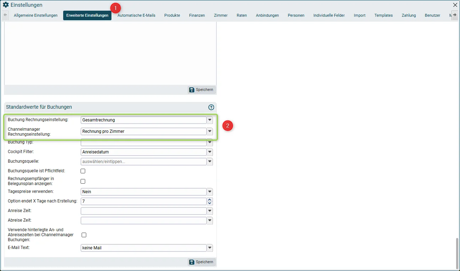460x271 pixels.
Task: Increase the Option endet X Tage value
Action: coord(210,200)
